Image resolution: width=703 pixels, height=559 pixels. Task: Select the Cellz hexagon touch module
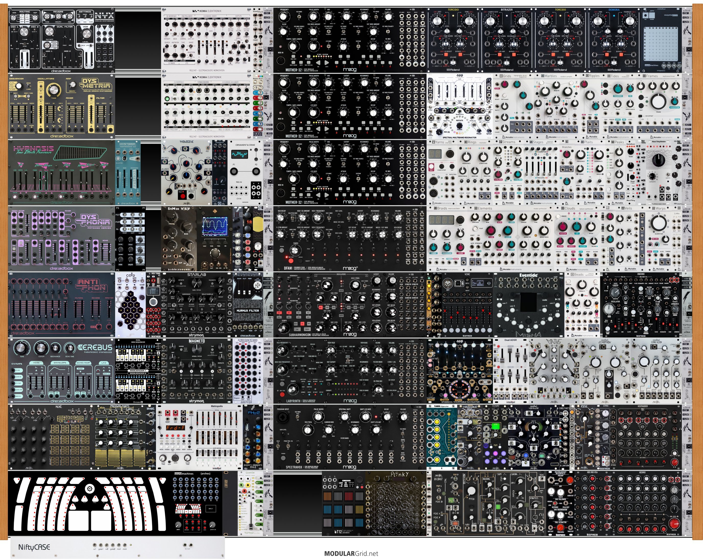(130, 305)
